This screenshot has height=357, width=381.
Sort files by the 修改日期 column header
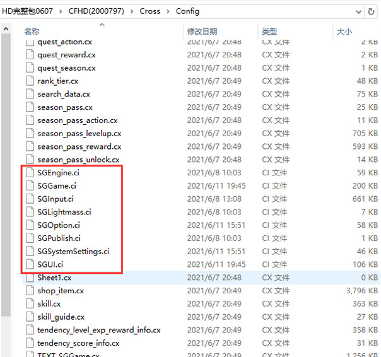(202, 32)
